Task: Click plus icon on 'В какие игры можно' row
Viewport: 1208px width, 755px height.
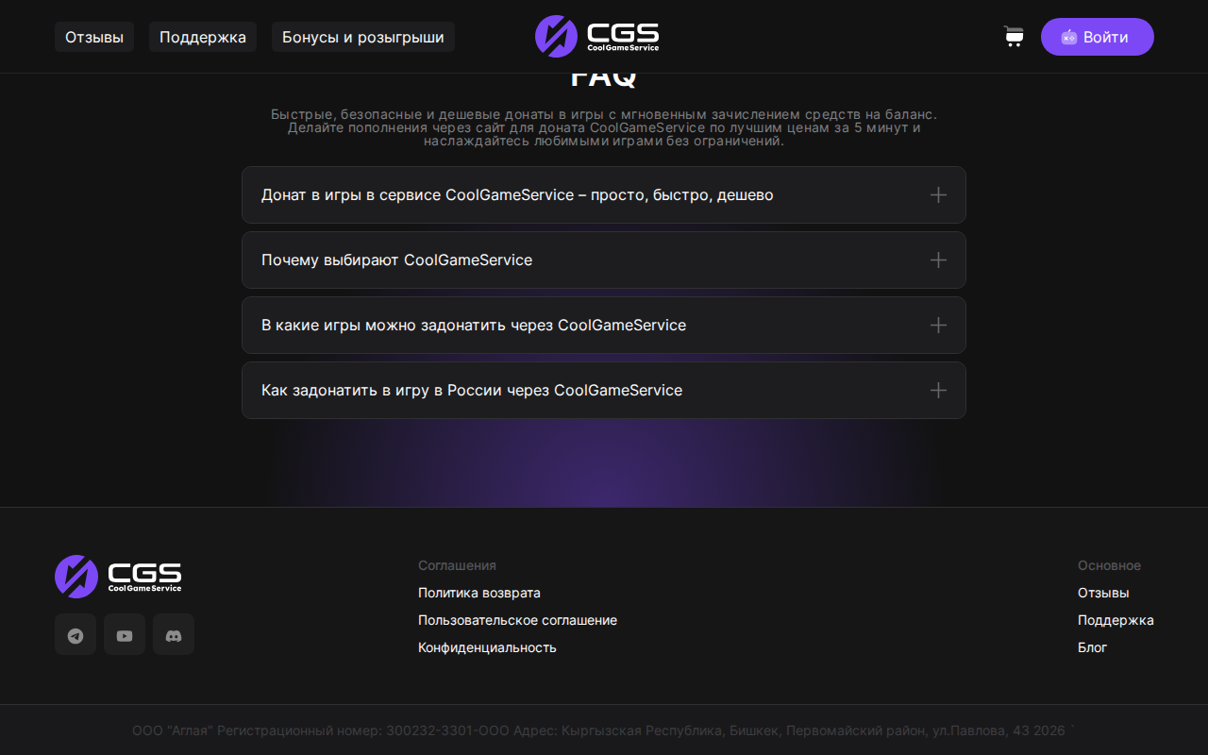Action: point(938,325)
